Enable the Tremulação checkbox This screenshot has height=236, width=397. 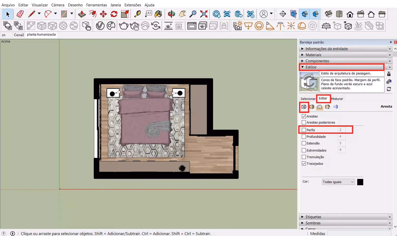coord(304,157)
